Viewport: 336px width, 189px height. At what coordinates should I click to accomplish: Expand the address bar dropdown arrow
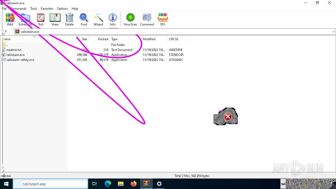pos(334,31)
